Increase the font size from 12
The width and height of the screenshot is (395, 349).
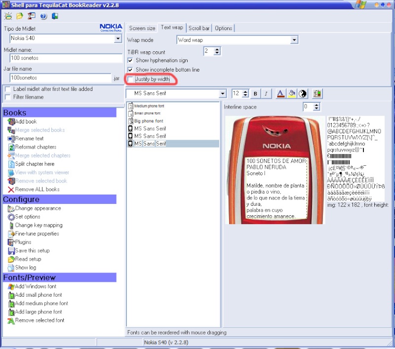click(245, 92)
